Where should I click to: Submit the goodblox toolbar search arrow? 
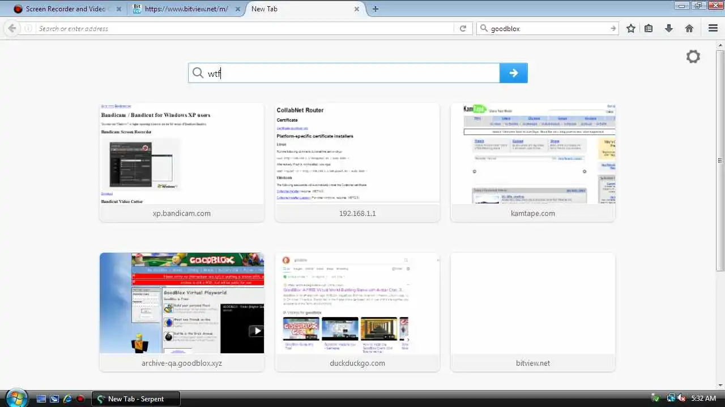click(613, 28)
